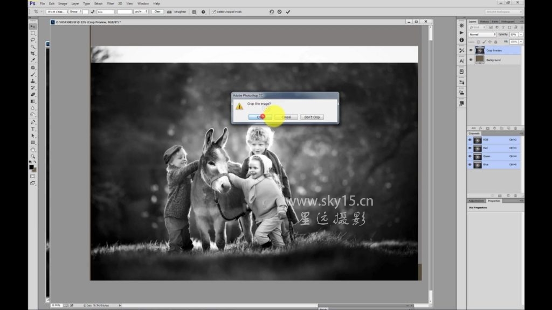Select the Eraser tool
Image resolution: width=552 pixels, height=310 pixels.
[33, 94]
